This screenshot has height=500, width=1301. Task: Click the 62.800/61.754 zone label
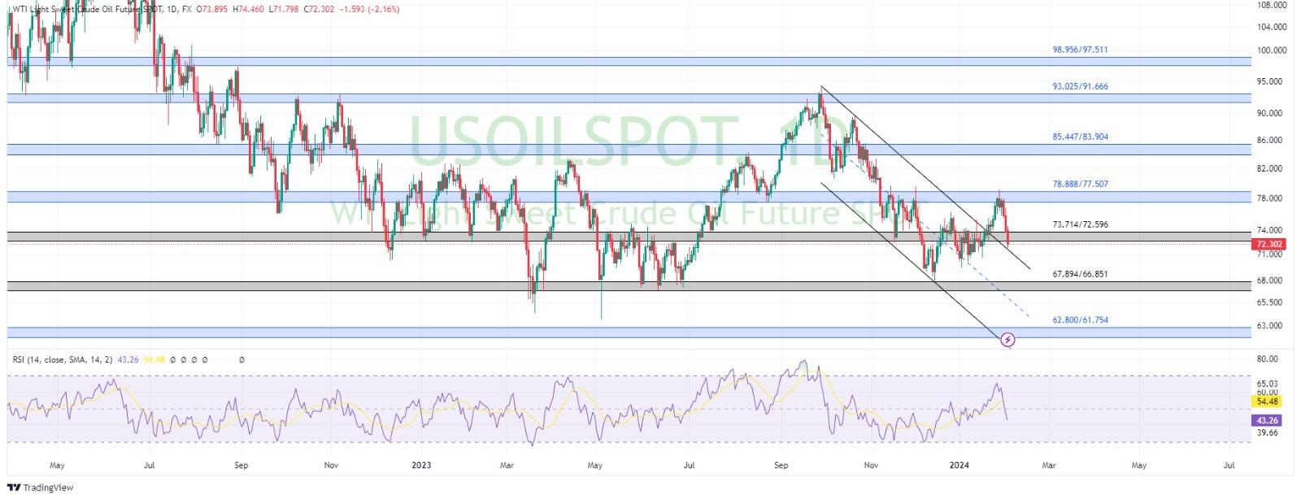pos(1080,320)
